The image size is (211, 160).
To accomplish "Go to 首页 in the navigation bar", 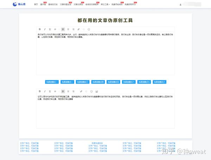I will point(36,4).
